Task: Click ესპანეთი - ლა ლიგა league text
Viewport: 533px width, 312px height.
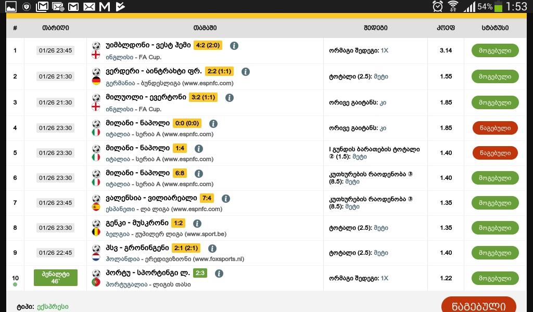Action: tap(164, 209)
